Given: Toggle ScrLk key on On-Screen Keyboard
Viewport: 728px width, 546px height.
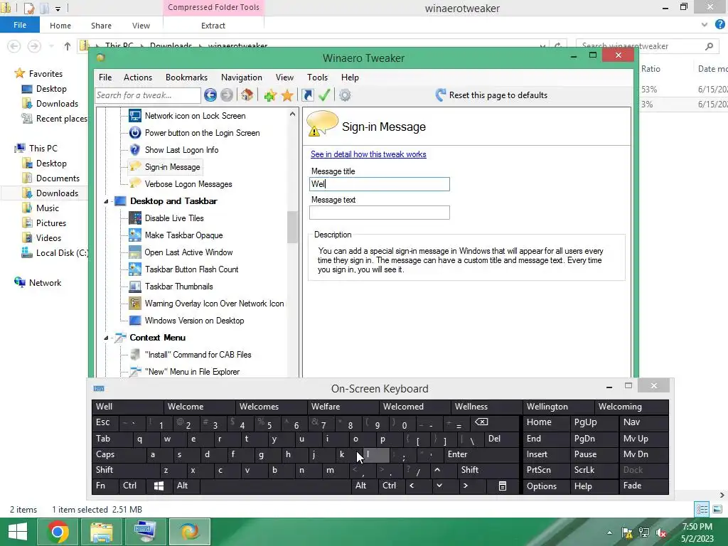Looking at the screenshot, I should [x=594, y=471].
